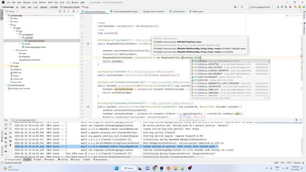Click Collapse All icon in Project panel header

(68, 11)
